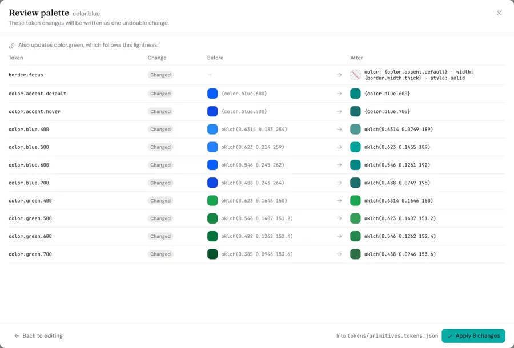Click after value oklch(0.546 0.1262 152.4)
Viewport: 514px width, 348px height.
(x=400, y=236)
